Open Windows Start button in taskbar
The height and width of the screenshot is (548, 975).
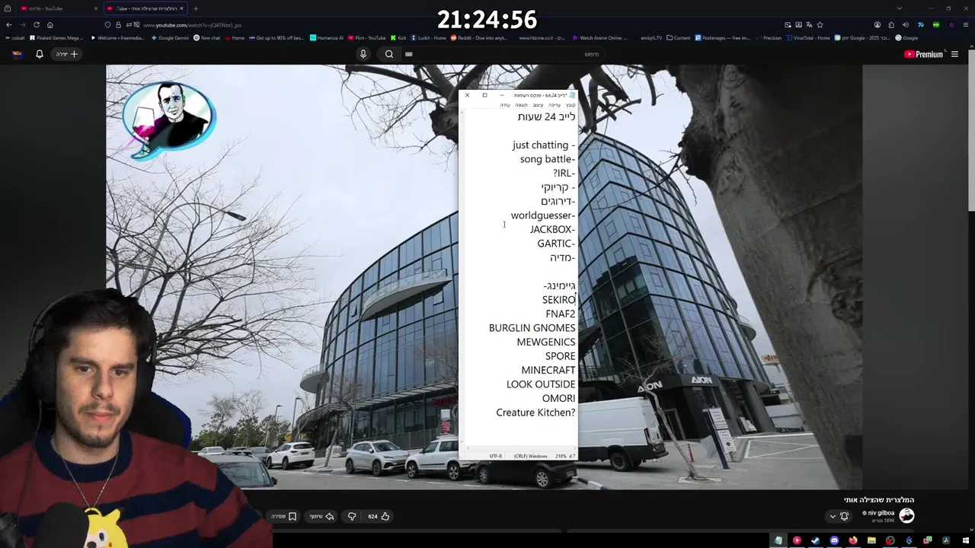[966, 540]
